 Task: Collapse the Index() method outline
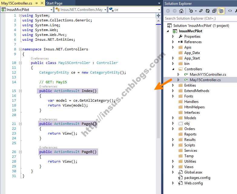[x=20, y=91]
